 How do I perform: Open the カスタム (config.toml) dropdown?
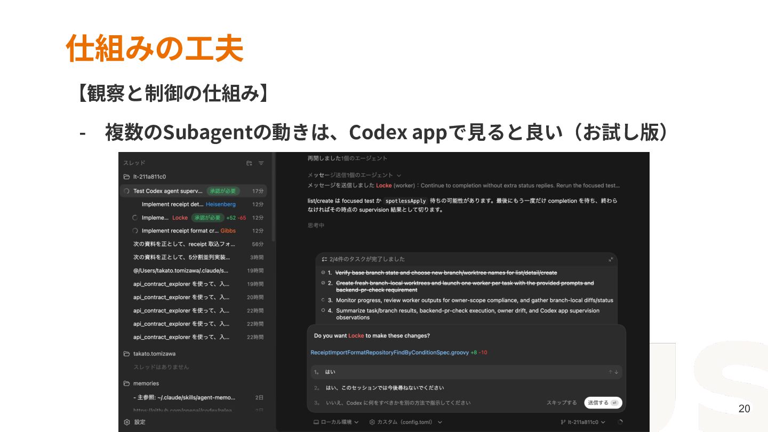click(x=406, y=422)
